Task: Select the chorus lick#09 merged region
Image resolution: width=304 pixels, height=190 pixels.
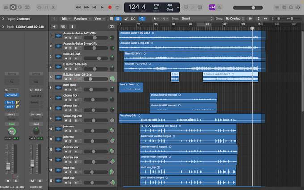Action: pos(183,98)
